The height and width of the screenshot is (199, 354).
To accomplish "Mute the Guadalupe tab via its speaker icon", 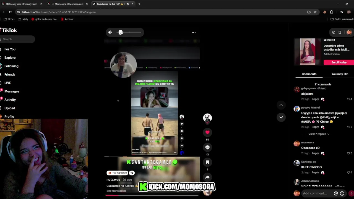I will tap(128, 4).
